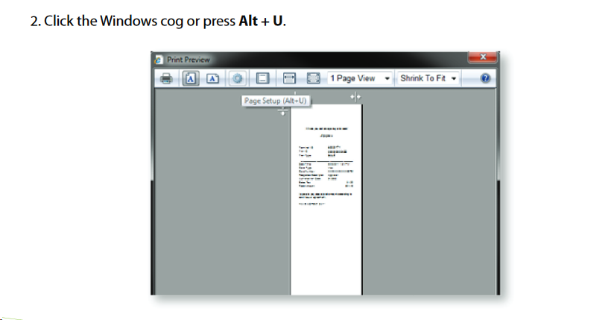Image resolution: width=611 pixels, height=320 pixels.
Task: Click the Print Preview title bar text
Action: [x=189, y=60]
